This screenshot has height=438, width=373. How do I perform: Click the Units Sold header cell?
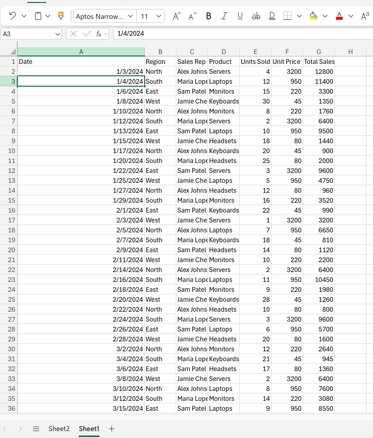pyautogui.click(x=255, y=61)
